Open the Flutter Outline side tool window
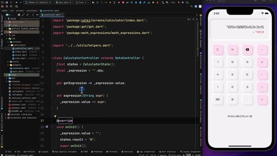 point(201,136)
